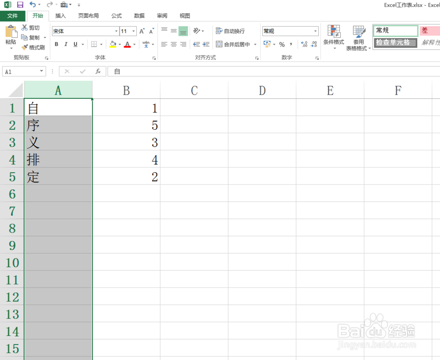Click the cell borders icon
440x360 pixels.
pyautogui.click(x=94, y=44)
